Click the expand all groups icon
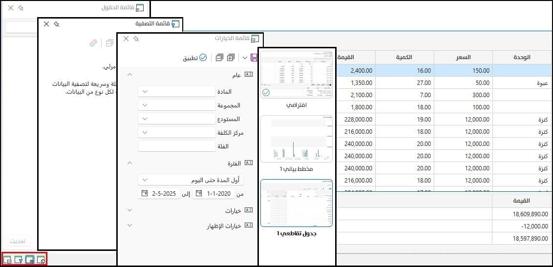Screen dimensions: 553x267 point(231,58)
